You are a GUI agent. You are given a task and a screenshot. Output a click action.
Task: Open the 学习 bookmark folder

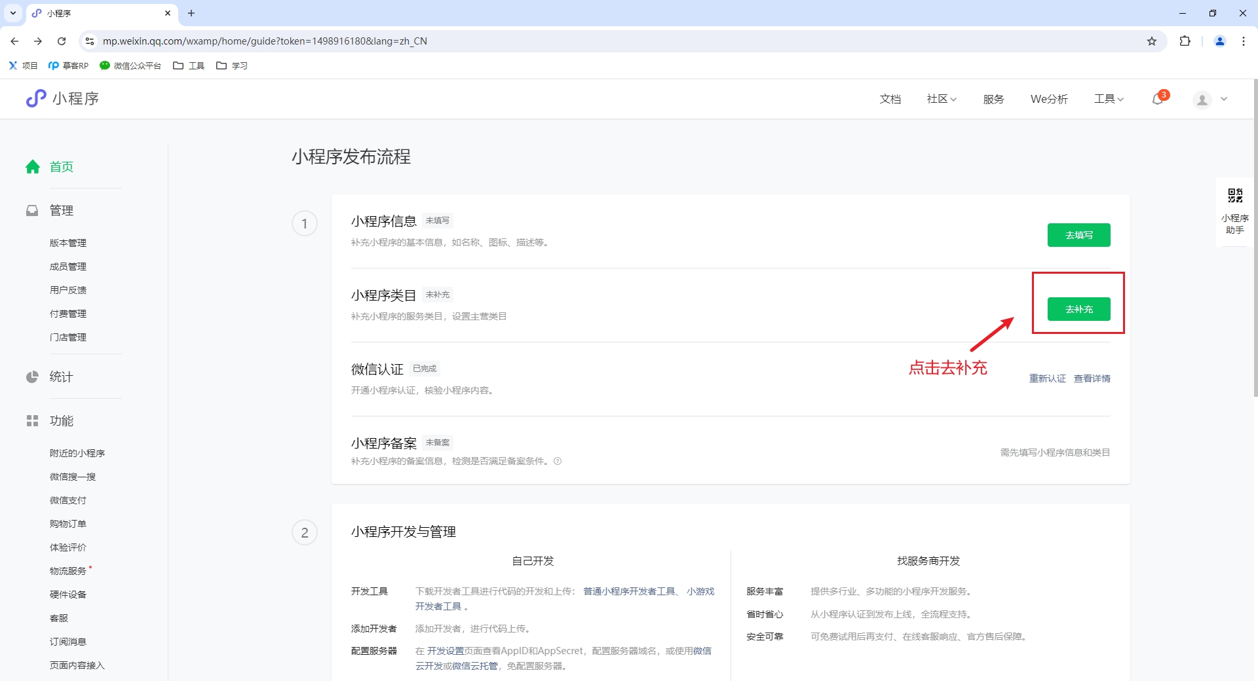click(232, 65)
